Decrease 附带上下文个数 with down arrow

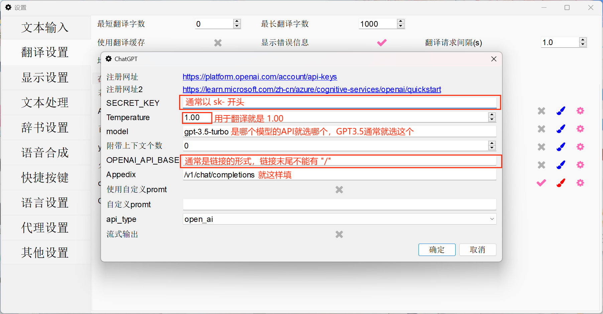click(492, 148)
